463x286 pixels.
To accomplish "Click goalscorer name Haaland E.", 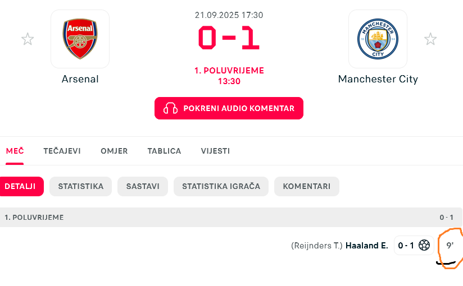I will 367,246.
